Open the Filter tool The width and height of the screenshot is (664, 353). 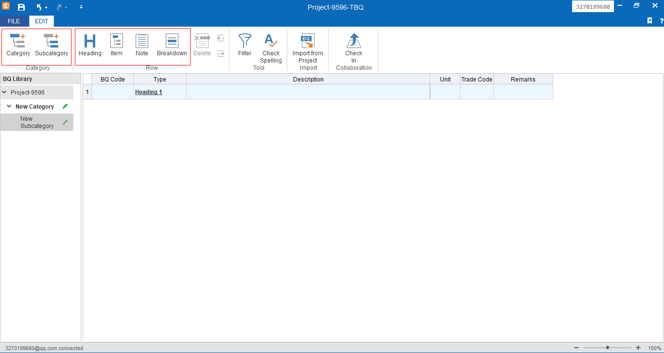(245, 45)
